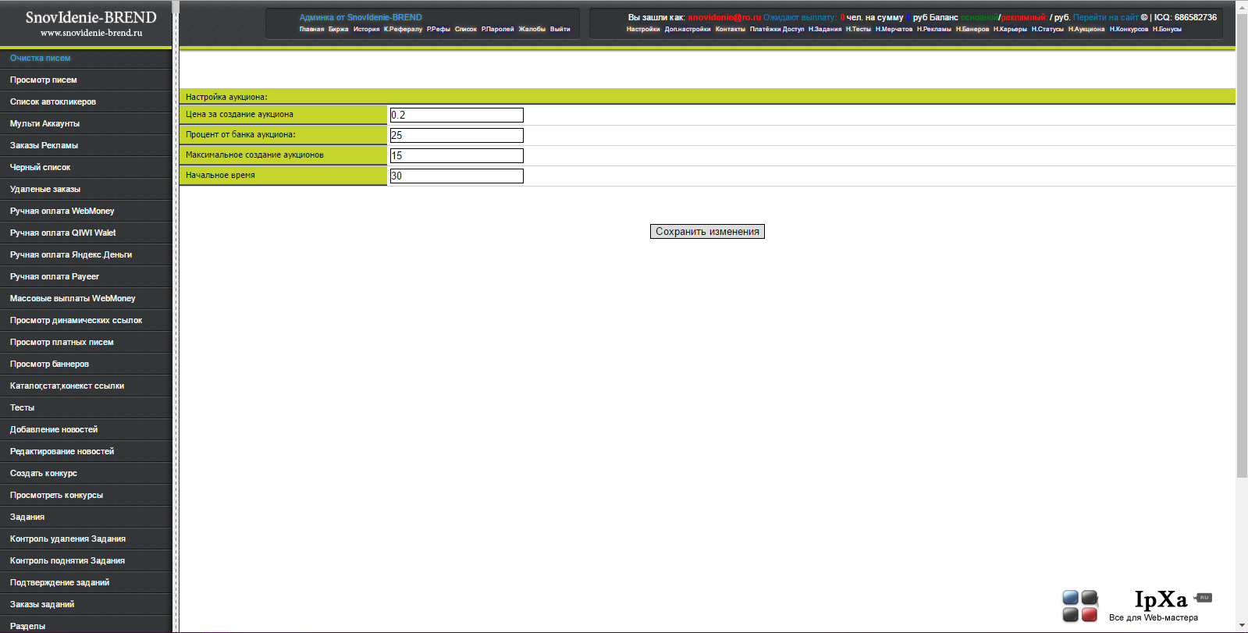Focus the Процент от банка аукциона field

pyautogui.click(x=457, y=135)
